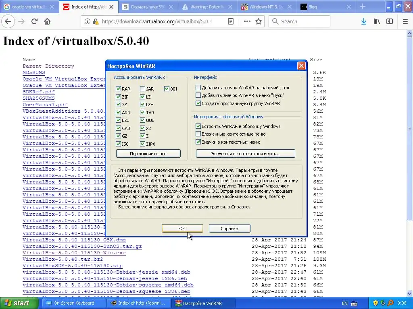Switch to 'Скачать wrar58' tab

coord(148,7)
